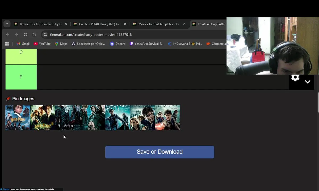Open the Maps bookmark
Screen dimensions: 319x191
(61, 44)
